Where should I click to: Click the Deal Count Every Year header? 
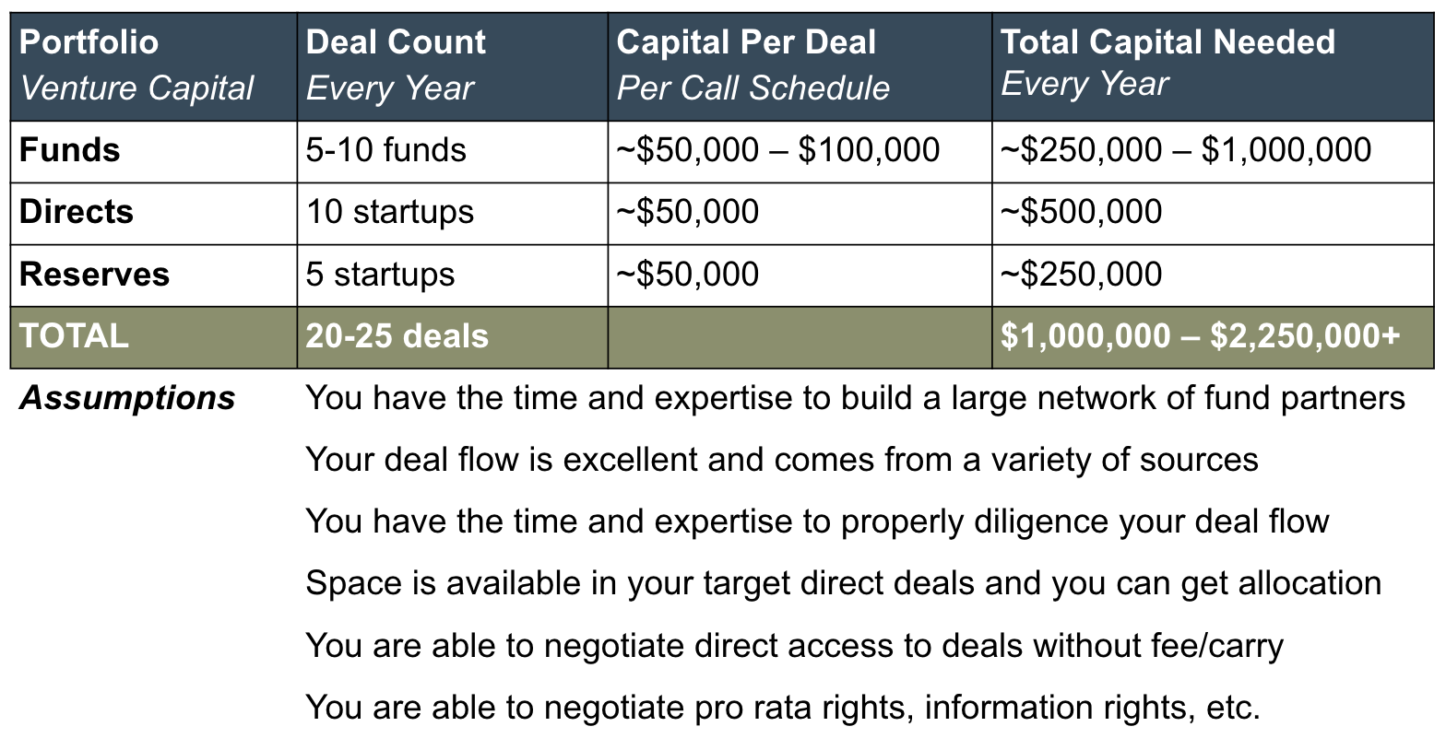(453, 66)
